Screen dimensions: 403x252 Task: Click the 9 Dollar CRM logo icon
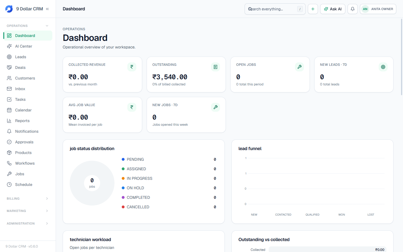(9, 9)
